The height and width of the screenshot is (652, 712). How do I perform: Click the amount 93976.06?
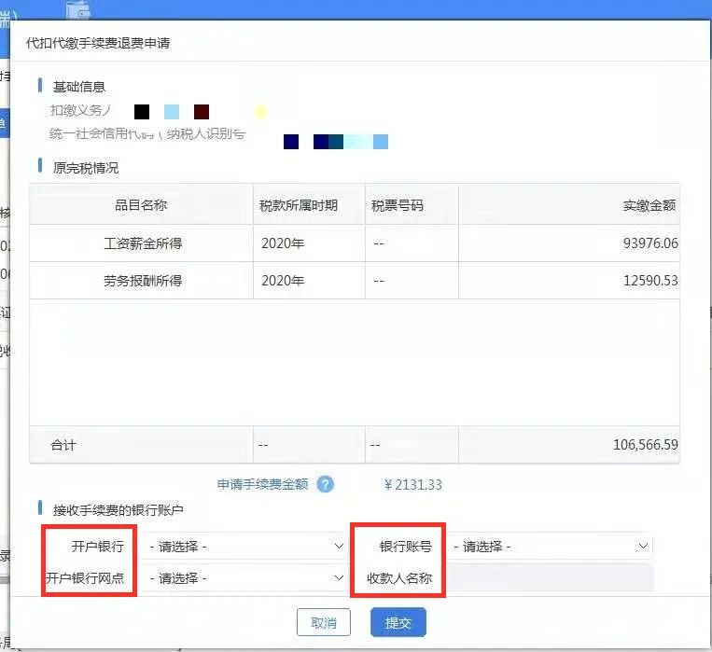pyautogui.click(x=650, y=243)
